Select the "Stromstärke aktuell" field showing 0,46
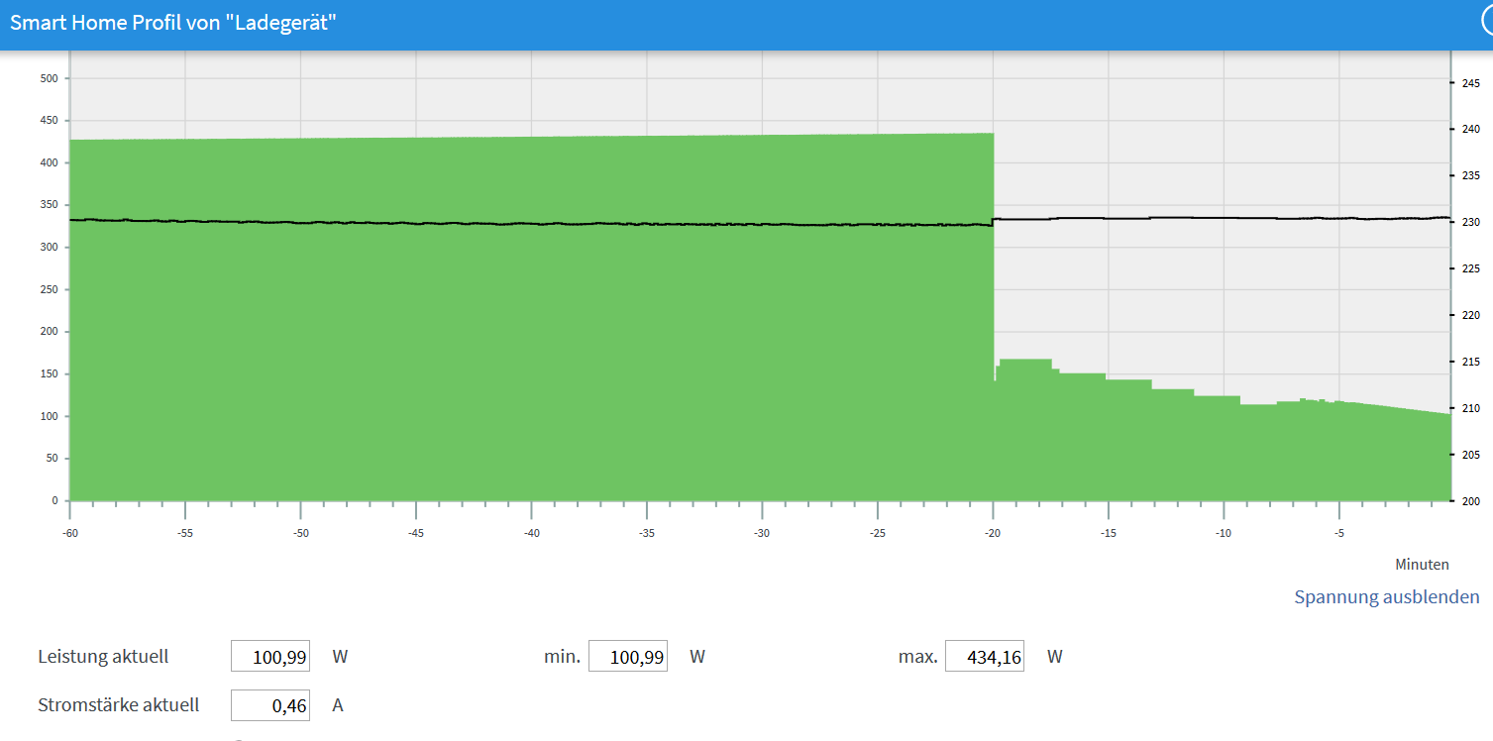The image size is (1493, 741). (269, 705)
